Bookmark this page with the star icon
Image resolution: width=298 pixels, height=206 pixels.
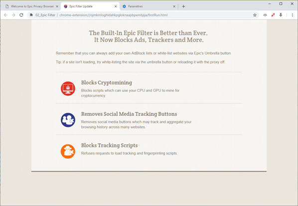(255, 15)
